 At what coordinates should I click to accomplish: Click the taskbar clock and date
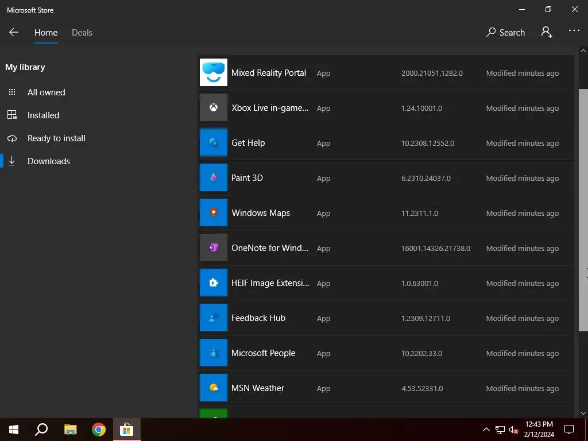point(539,430)
